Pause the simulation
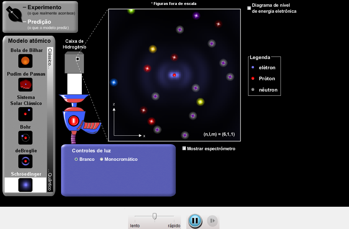 [x=195, y=221]
